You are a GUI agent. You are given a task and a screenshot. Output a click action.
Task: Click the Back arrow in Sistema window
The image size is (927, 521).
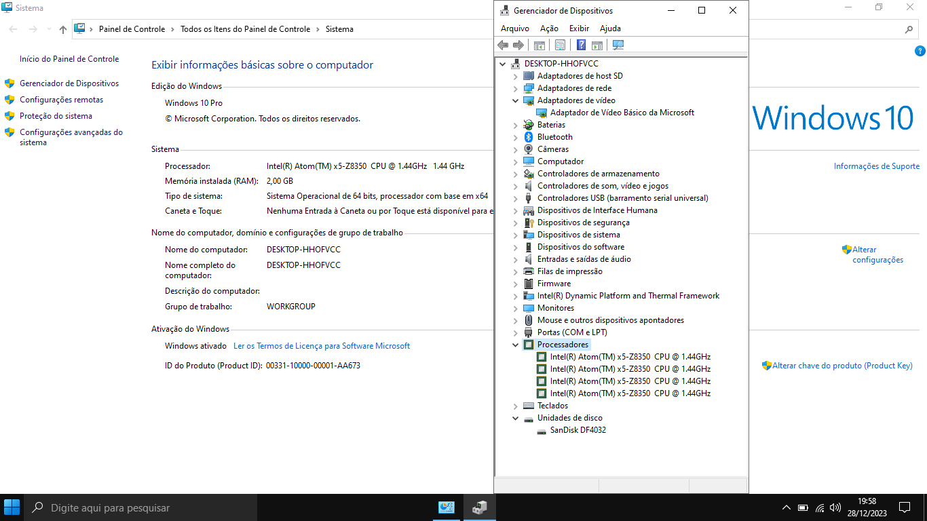[14, 29]
